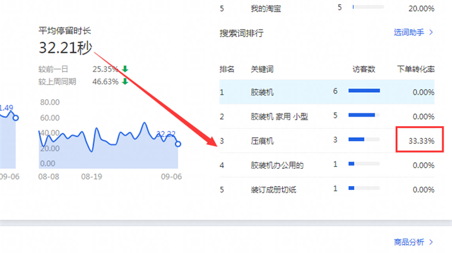Open the 商品分析 link
452x253 pixels.
[409, 242]
